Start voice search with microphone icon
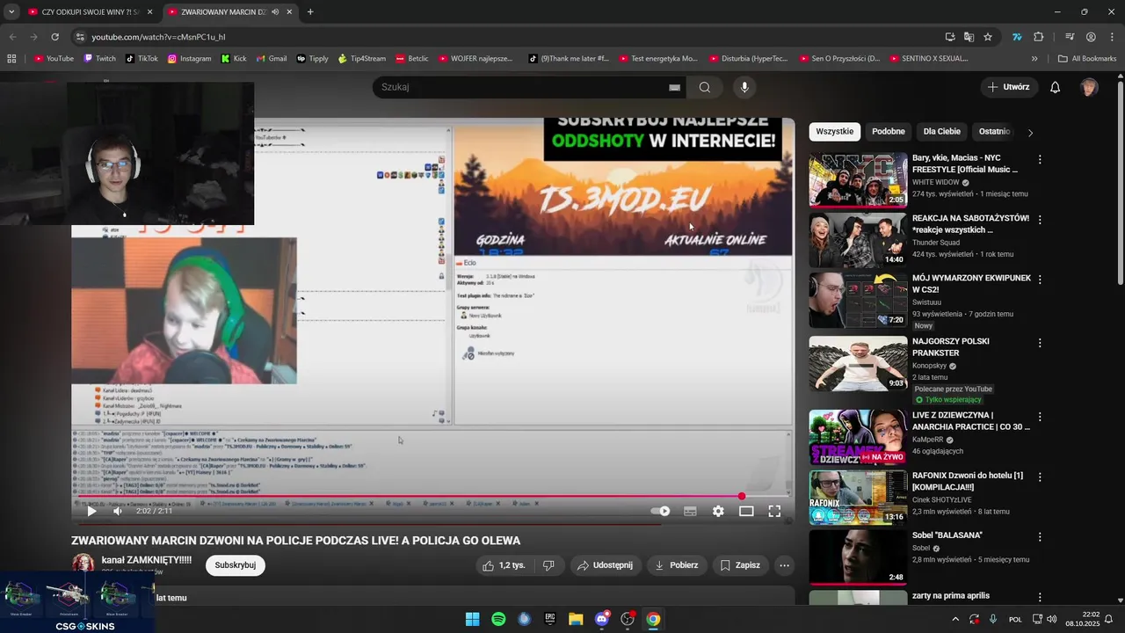Image resolution: width=1125 pixels, height=633 pixels. pos(744,87)
